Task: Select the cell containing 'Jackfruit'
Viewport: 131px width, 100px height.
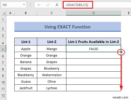Action: pos(26,88)
